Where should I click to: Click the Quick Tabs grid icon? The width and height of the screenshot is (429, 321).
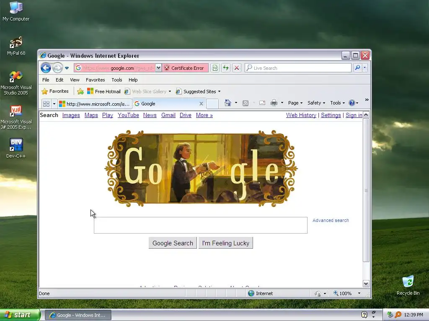[x=46, y=104]
